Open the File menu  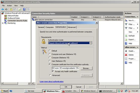click(3, 6)
